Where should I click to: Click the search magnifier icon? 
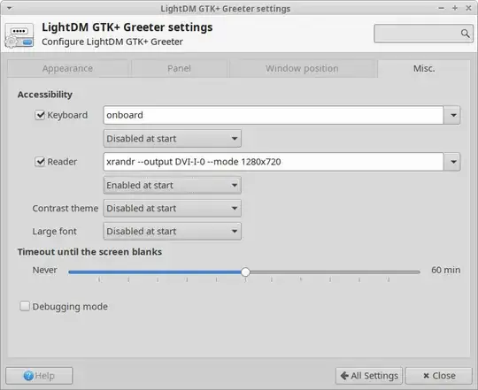(x=465, y=34)
